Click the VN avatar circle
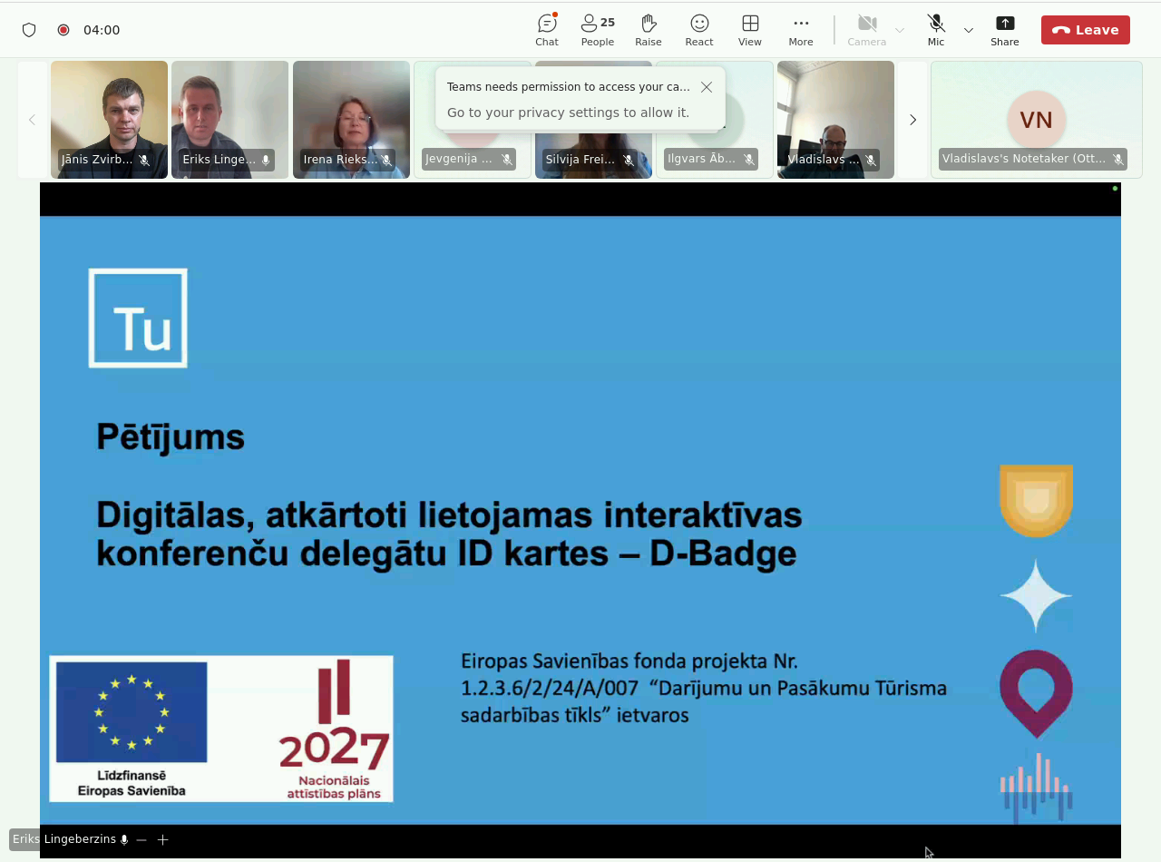 (1037, 120)
